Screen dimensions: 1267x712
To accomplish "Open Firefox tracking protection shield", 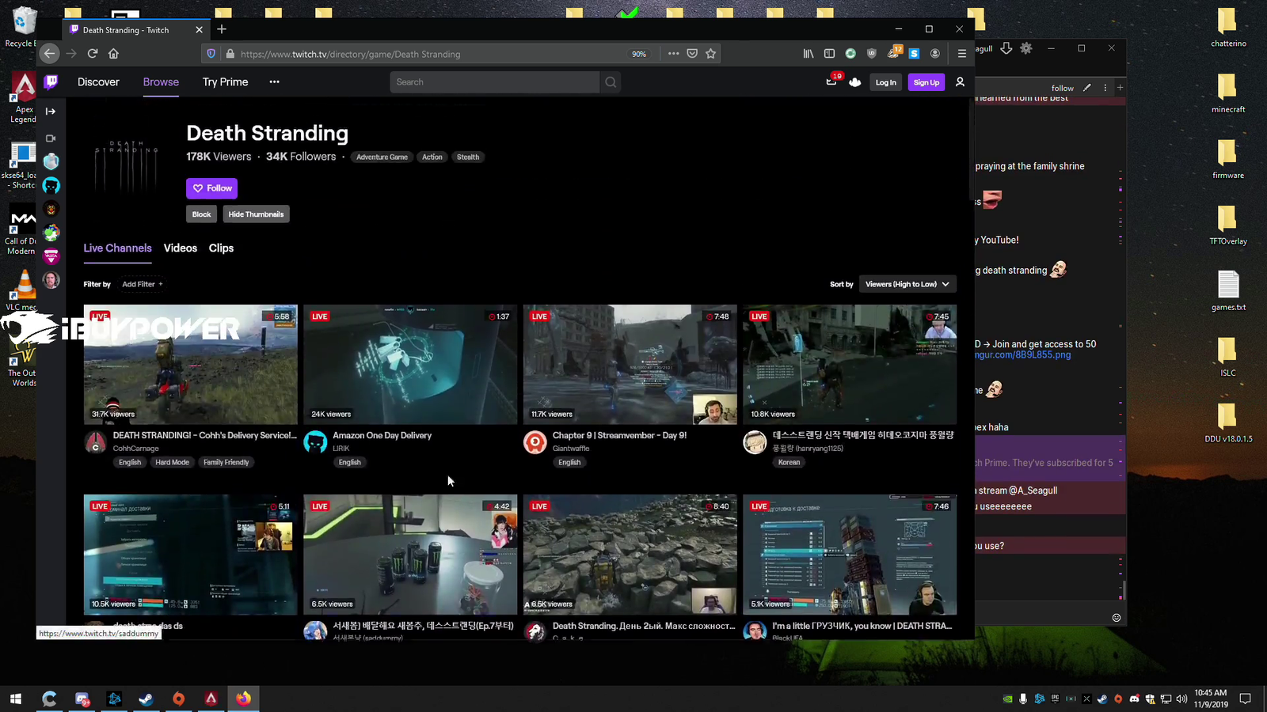I will pyautogui.click(x=211, y=54).
